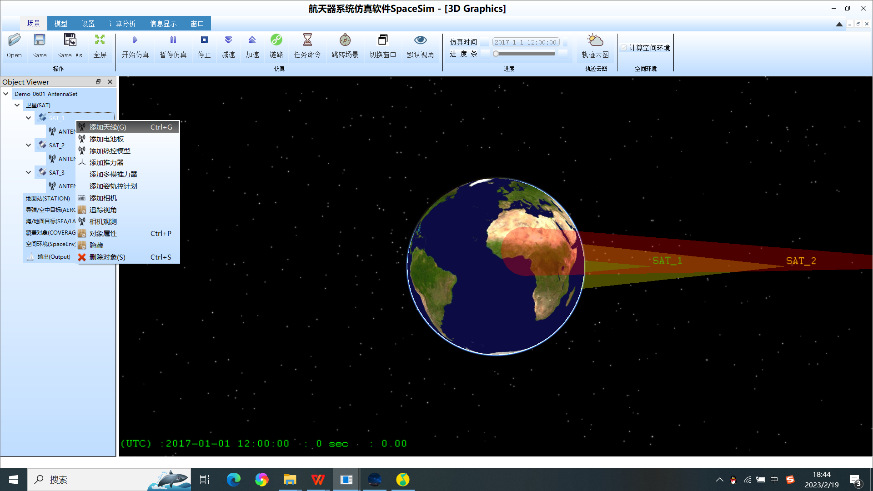This screenshot has height=491, width=873.
Task: Open Windows Start menu
Action: click(x=14, y=480)
